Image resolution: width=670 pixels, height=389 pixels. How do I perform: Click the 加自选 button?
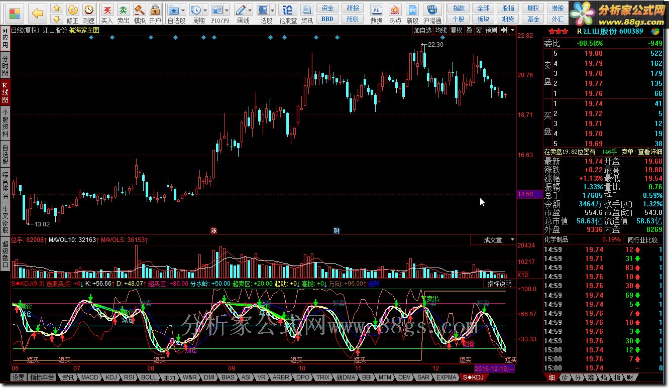pyautogui.click(x=422, y=30)
